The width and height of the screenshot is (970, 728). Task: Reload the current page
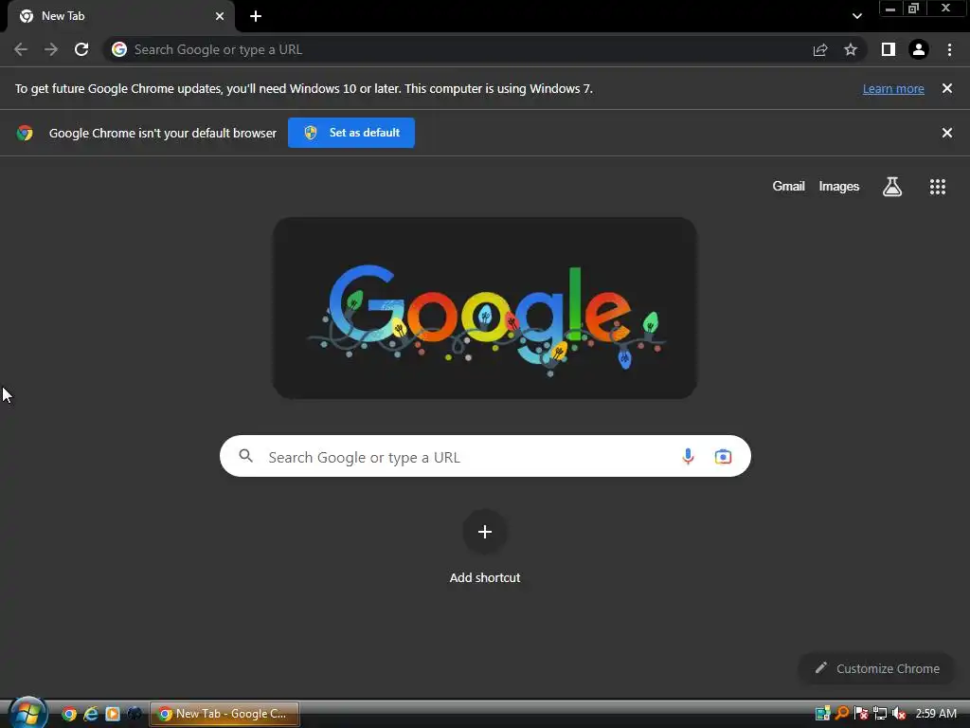point(81,49)
